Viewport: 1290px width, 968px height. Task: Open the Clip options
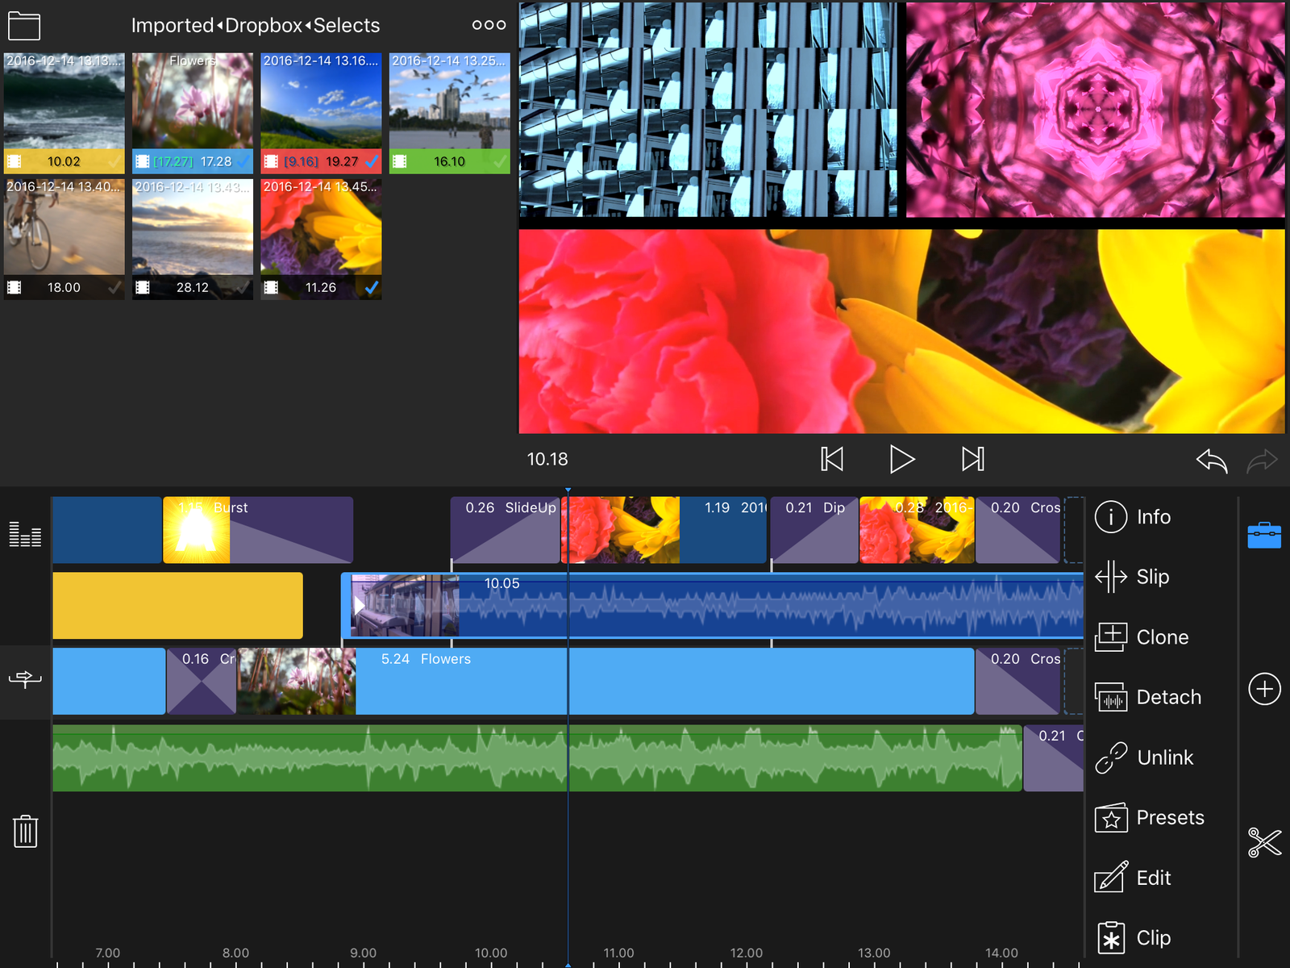point(1133,938)
